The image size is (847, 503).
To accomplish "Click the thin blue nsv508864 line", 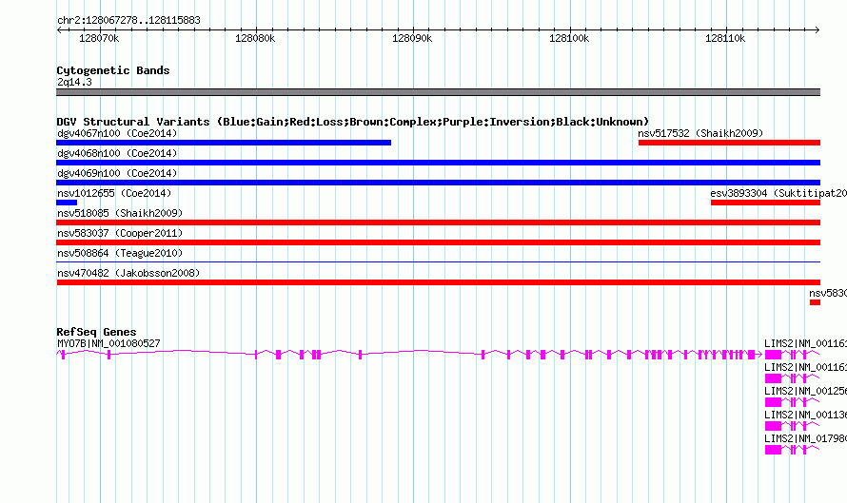I will click(x=438, y=262).
